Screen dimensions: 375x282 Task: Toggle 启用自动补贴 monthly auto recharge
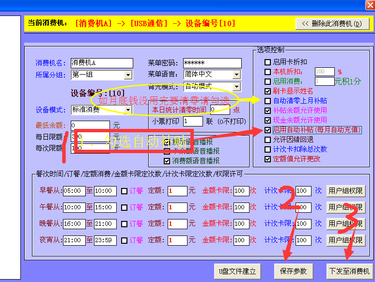[268, 130]
